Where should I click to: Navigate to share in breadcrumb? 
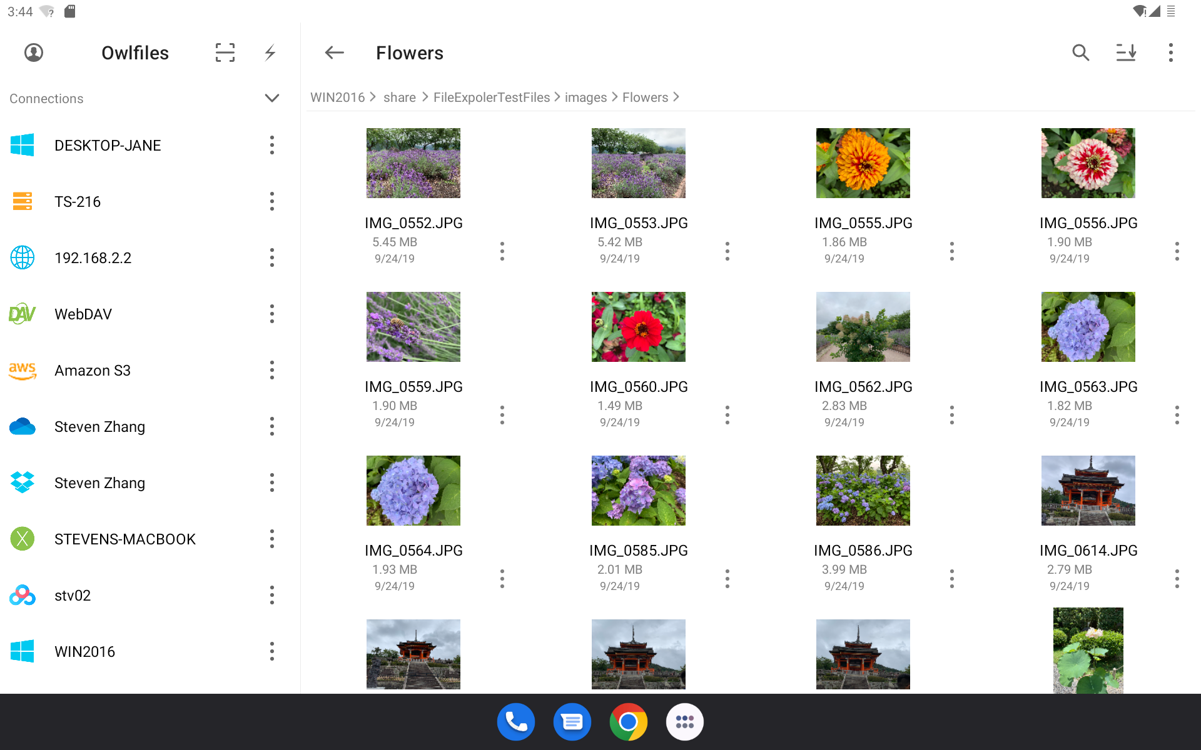tap(400, 97)
